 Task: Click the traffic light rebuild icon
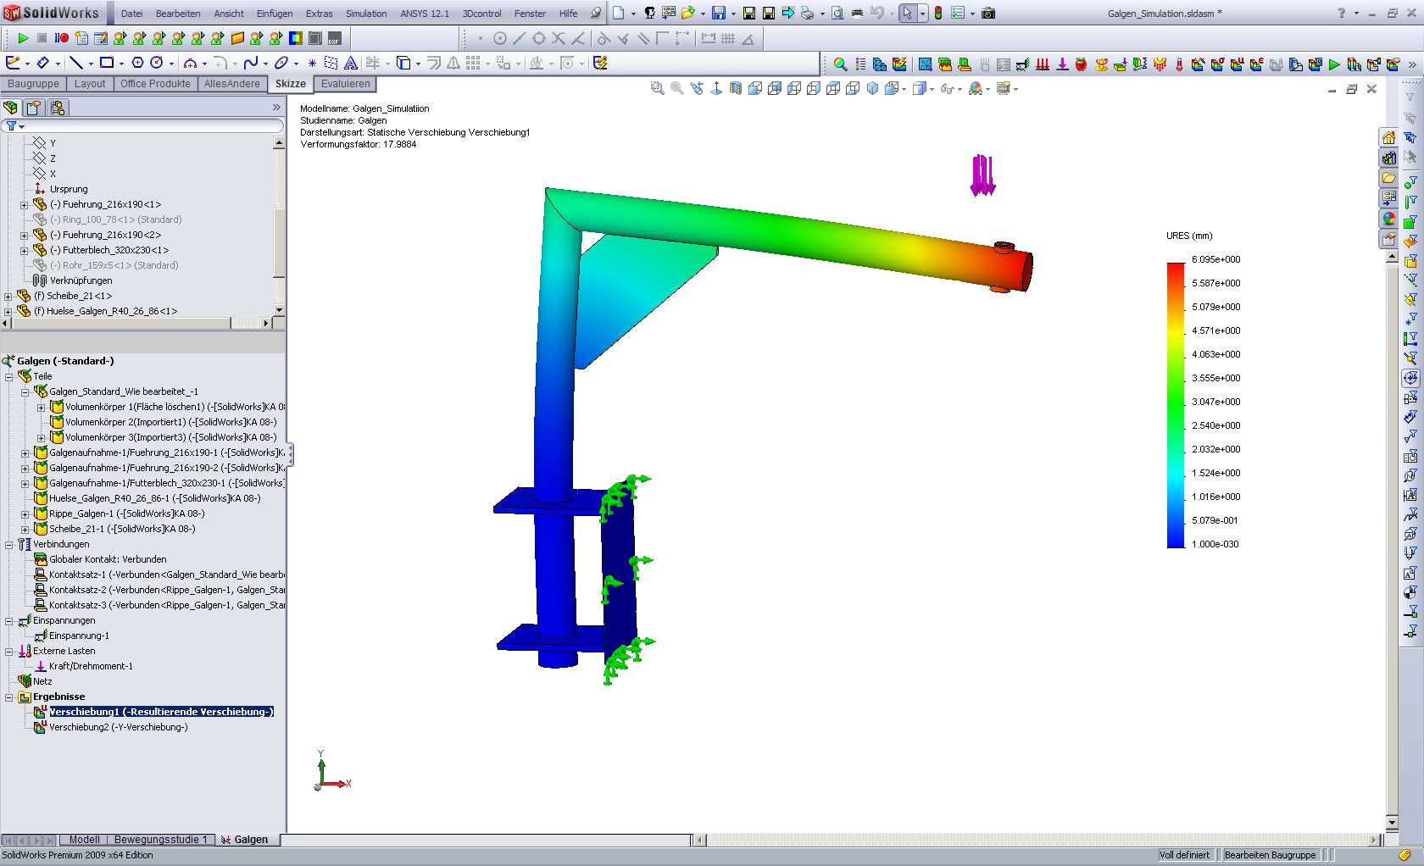[x=938, y=13]
